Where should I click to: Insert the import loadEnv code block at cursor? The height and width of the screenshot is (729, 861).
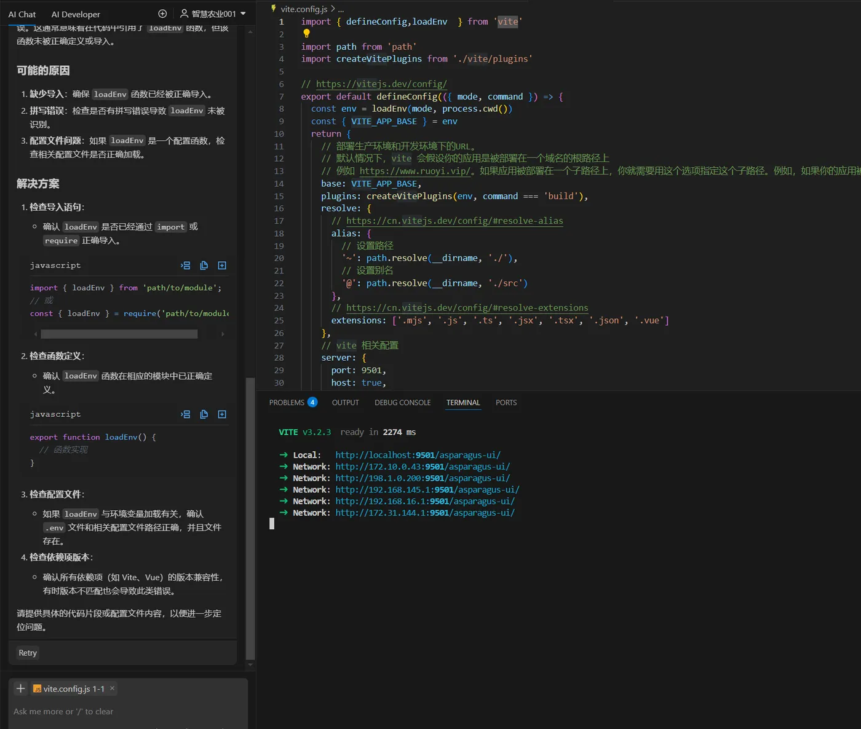click(186, 266)
